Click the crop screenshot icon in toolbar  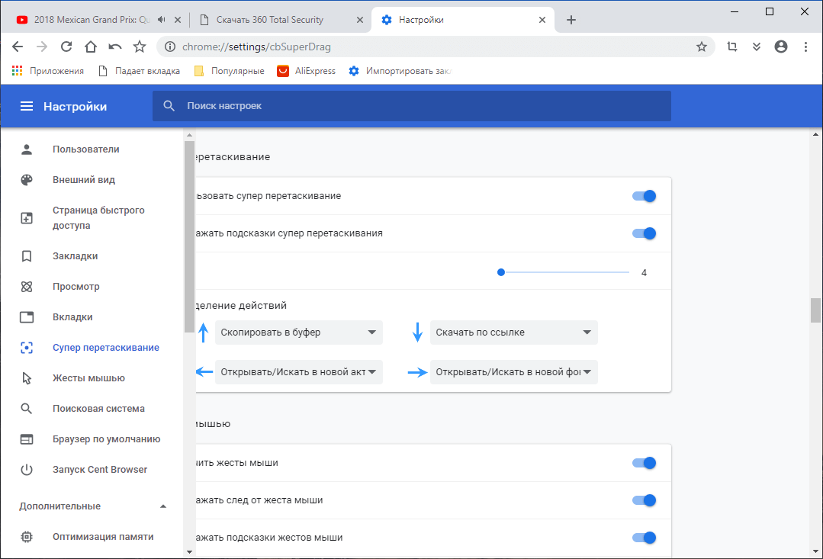coord(731,47)
